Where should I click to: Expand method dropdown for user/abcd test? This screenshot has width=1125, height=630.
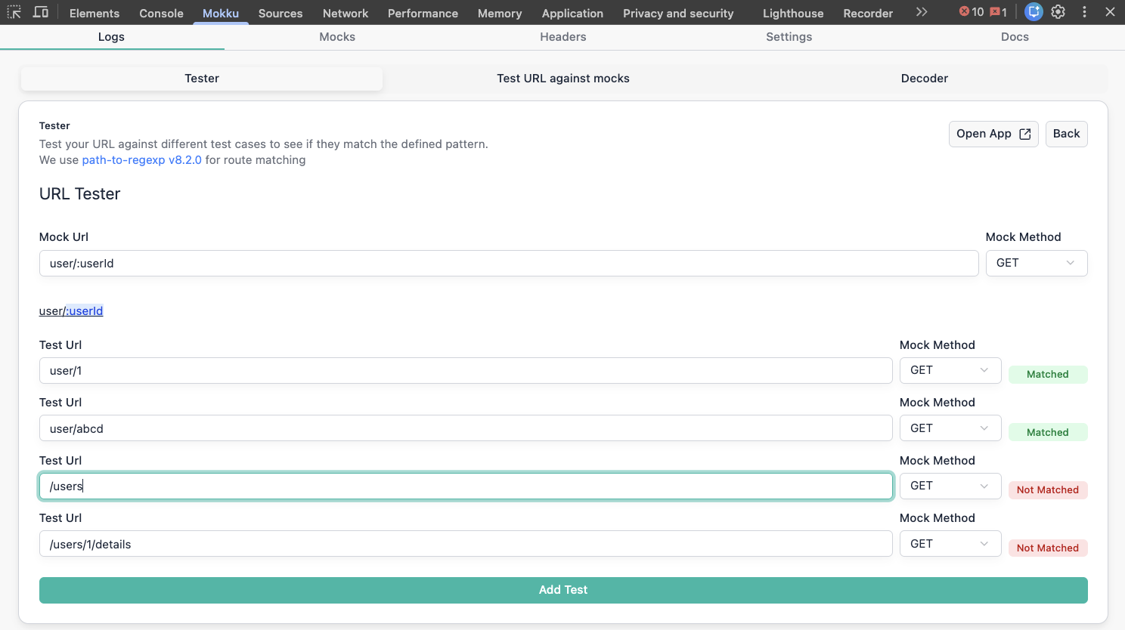click(x=950, y=428)
